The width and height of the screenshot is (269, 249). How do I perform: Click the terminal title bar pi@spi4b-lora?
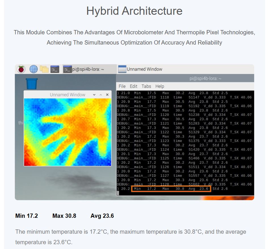pos(205,79)
